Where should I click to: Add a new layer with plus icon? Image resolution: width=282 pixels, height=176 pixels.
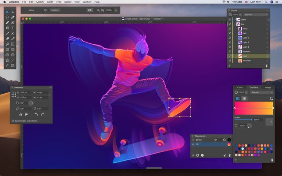pyautogui.click(x=229, y=66)
